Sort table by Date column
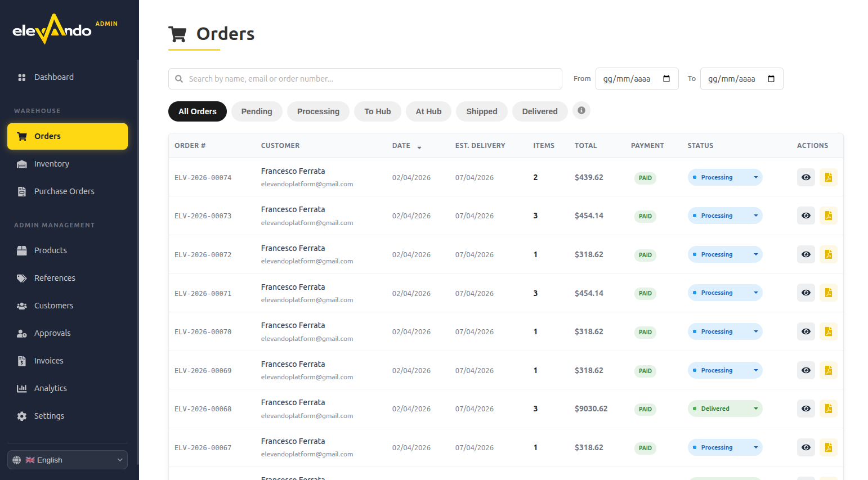The image size is (868, 480). [x=407, y=146]
